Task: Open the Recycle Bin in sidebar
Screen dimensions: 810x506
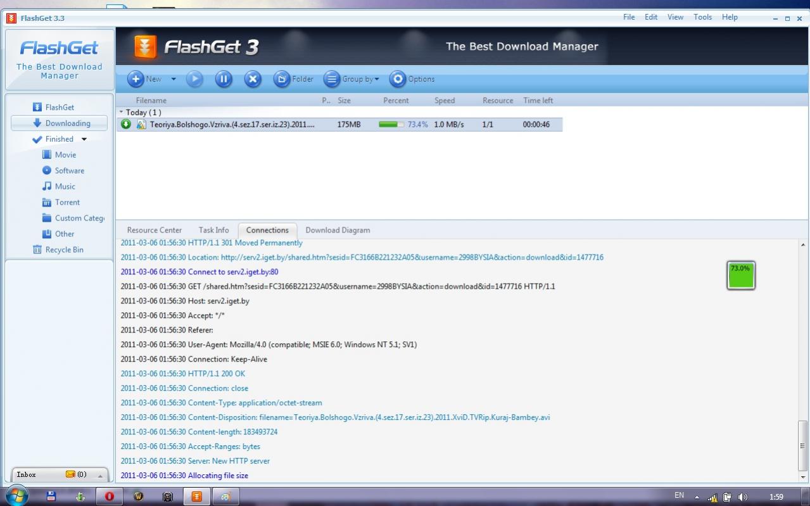Action: (x=58, y=250)
